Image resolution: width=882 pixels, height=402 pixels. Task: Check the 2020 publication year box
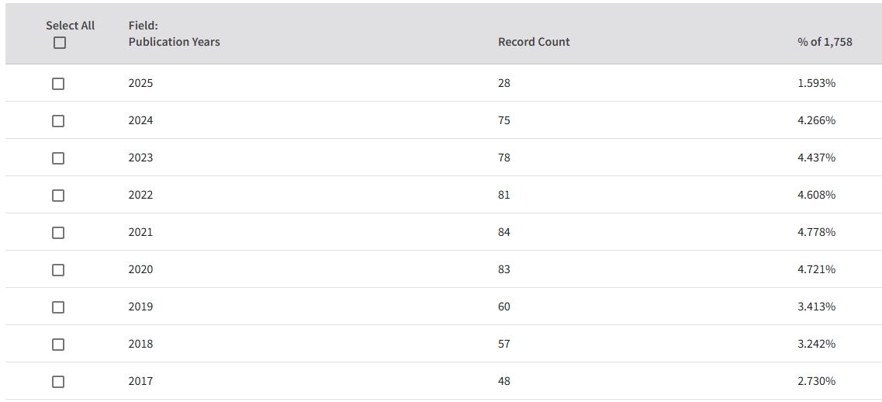(x=58, y=270)
